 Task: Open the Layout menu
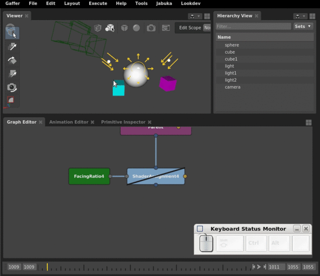coord(72,3)
